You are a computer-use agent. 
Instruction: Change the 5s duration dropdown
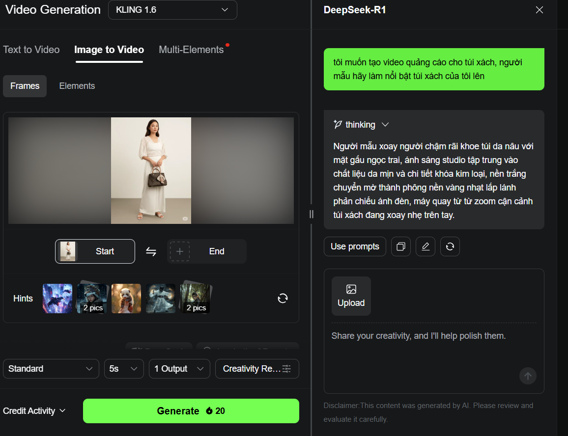coord(124,369)
